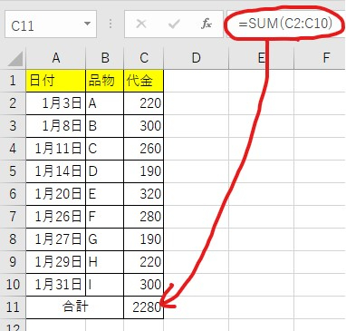Click item cell F in row 7
The image size is (346, 331).
coord(105,217)
